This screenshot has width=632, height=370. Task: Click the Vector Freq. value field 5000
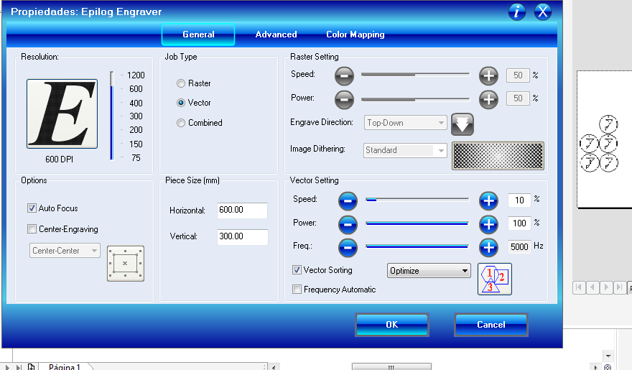(519, 246)
